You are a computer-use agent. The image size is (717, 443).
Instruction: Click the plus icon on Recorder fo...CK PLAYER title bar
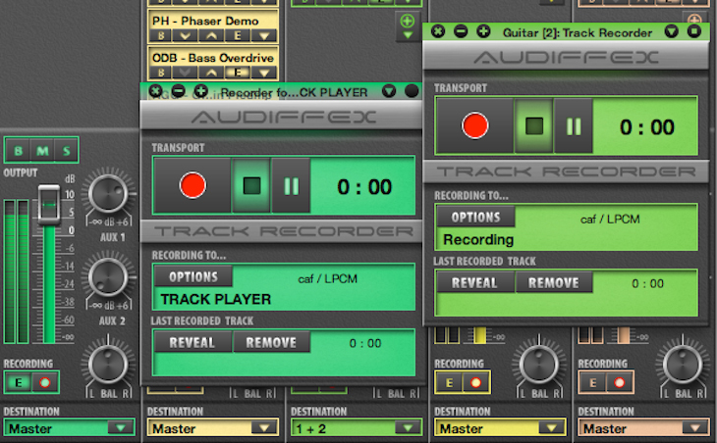point(201,91)
